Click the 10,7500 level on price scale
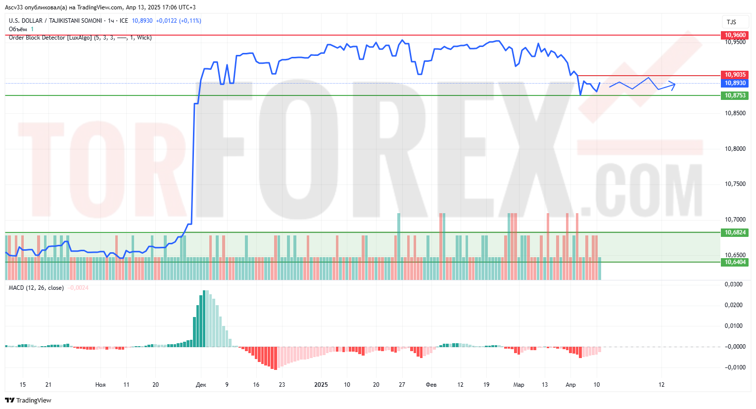756x409 pixels. click(735, 184)
